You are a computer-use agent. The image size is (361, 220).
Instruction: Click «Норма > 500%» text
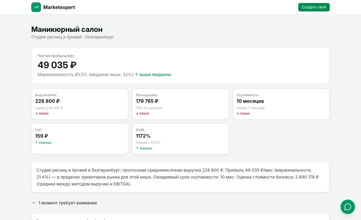tap(148, 142)
